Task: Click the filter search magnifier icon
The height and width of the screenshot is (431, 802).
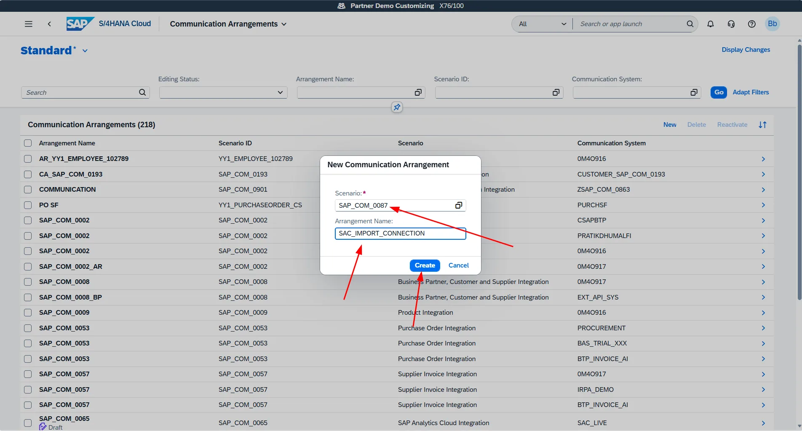Action: point(142,92)
